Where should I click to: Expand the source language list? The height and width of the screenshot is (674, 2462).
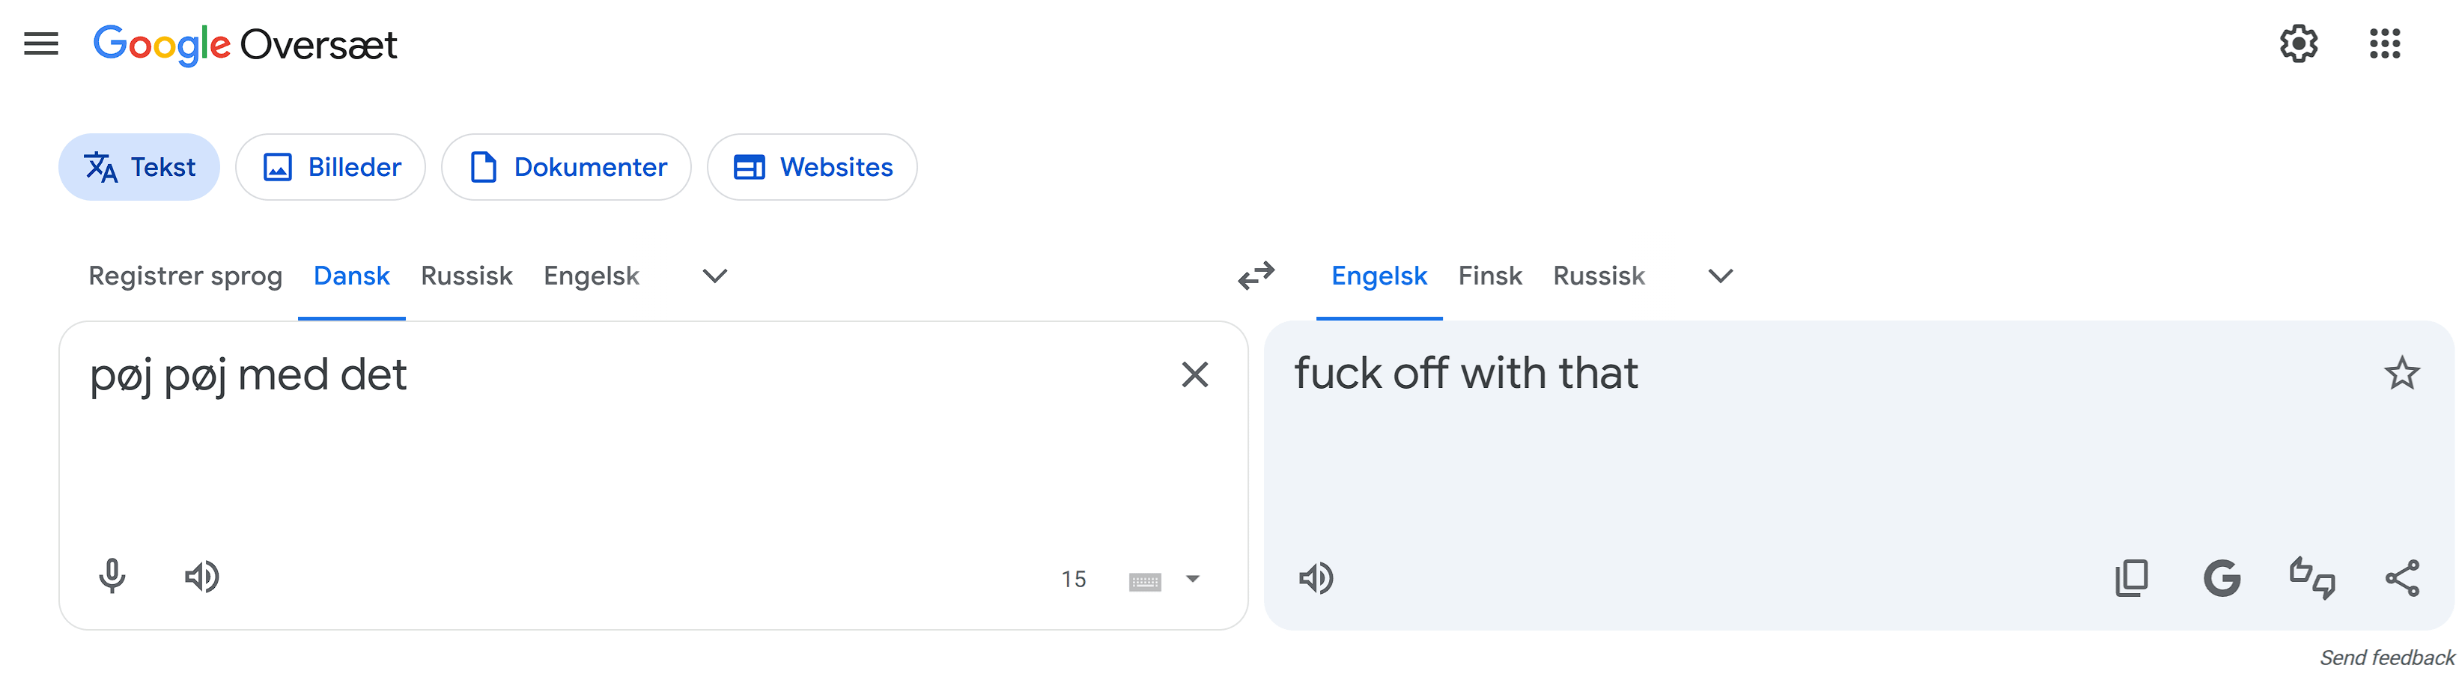pyautogui.click(x=715, y=276)
